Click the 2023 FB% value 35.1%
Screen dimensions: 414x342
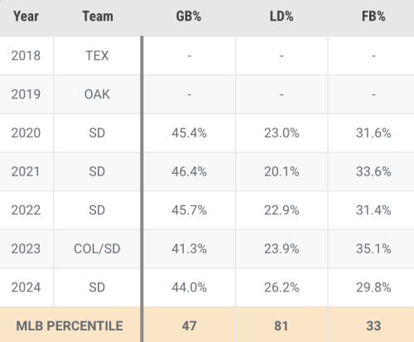tap(373, 248)
